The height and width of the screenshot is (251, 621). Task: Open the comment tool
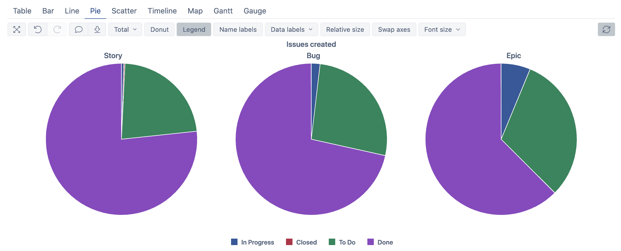(78, 29)
